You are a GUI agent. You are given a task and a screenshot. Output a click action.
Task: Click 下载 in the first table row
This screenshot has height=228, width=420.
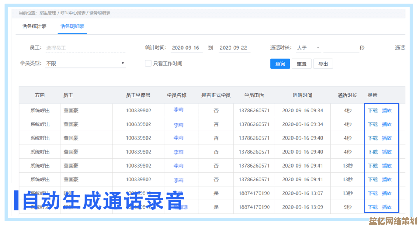(373, 111)
